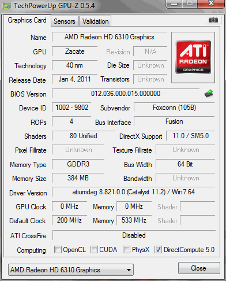Click the ROPs field showing 4
Viewport: 226px width, 281px height.
[71, 121]
